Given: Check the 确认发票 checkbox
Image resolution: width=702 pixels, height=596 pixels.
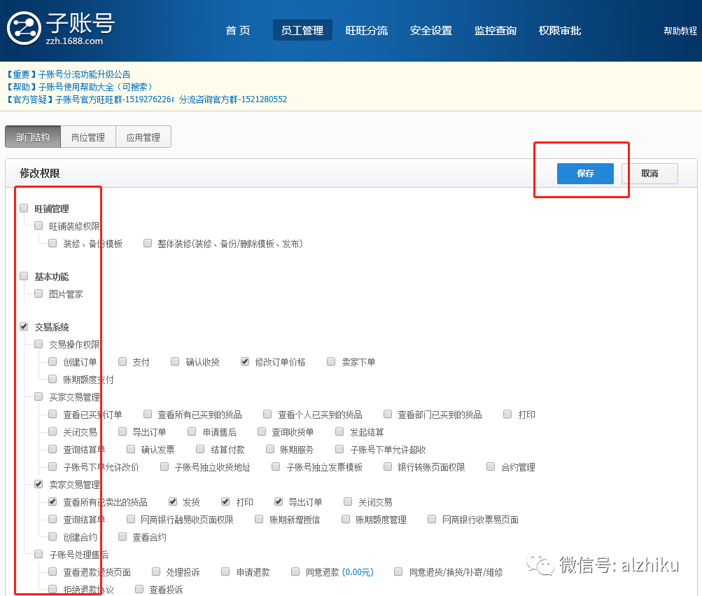Looking at the screenshot, I should coord(131,449).
